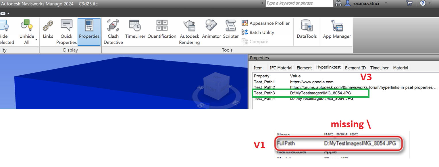Open the Appearance Profiler
The height and width of the screenshot is (167, 439).
click(266, 23)
